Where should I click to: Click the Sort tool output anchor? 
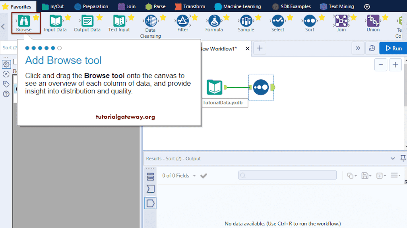[273, 87]
